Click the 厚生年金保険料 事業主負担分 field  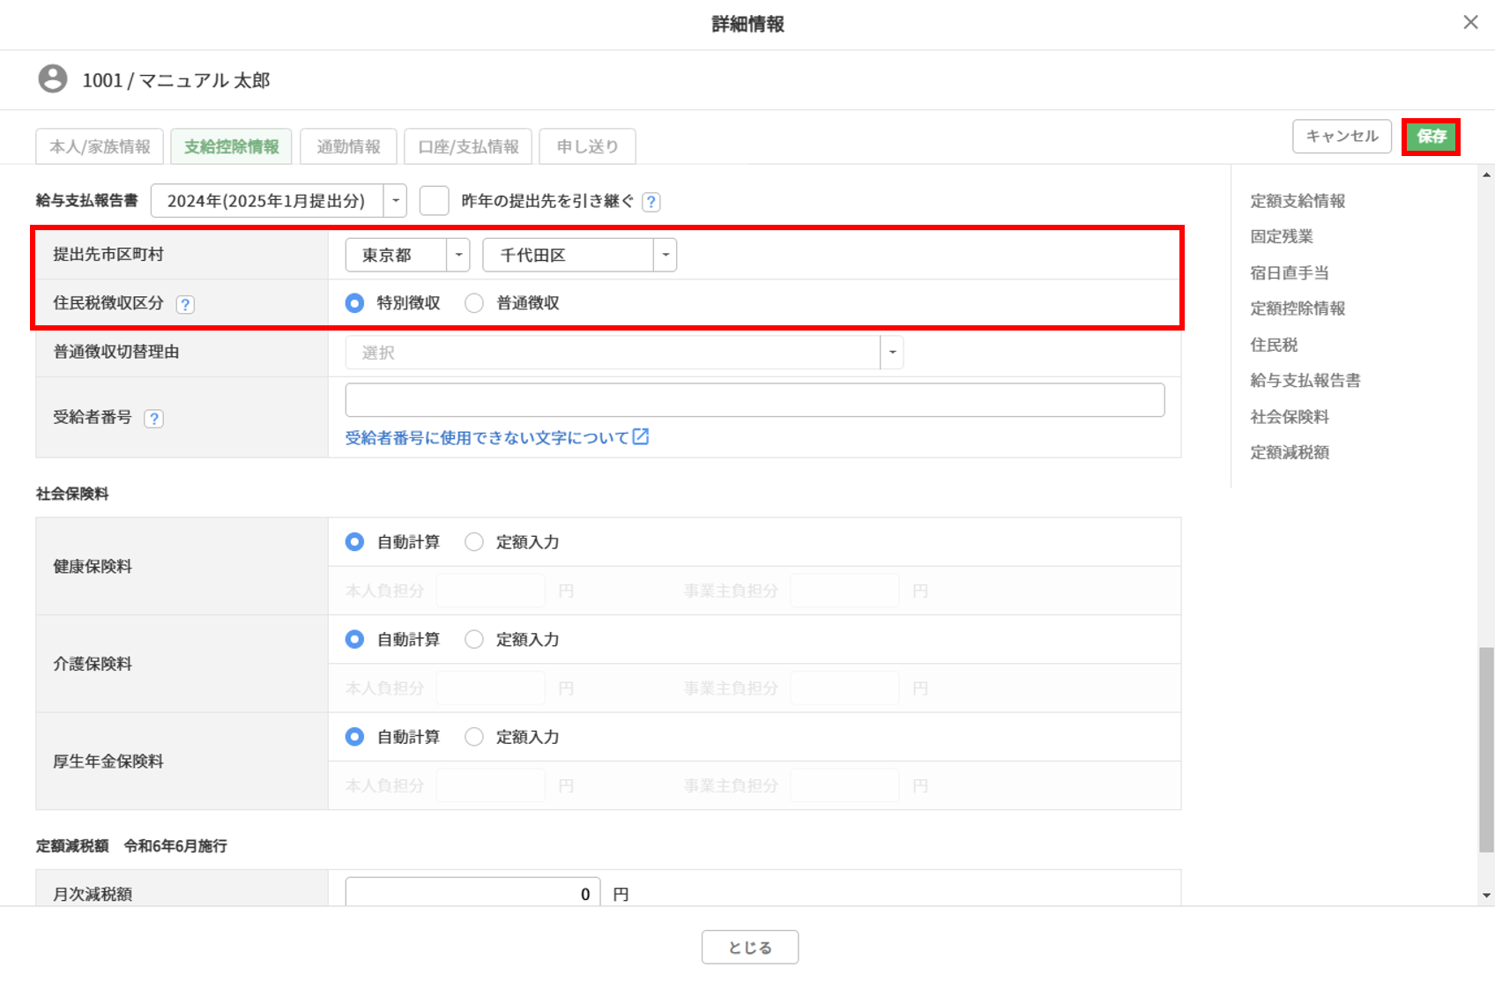click(x=844, y=785)
